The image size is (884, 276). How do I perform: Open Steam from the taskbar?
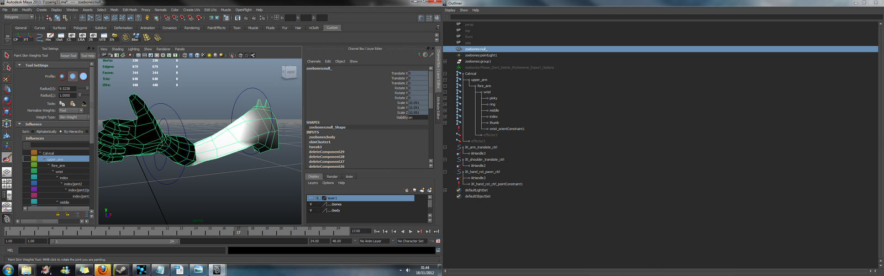coord(122,270)
